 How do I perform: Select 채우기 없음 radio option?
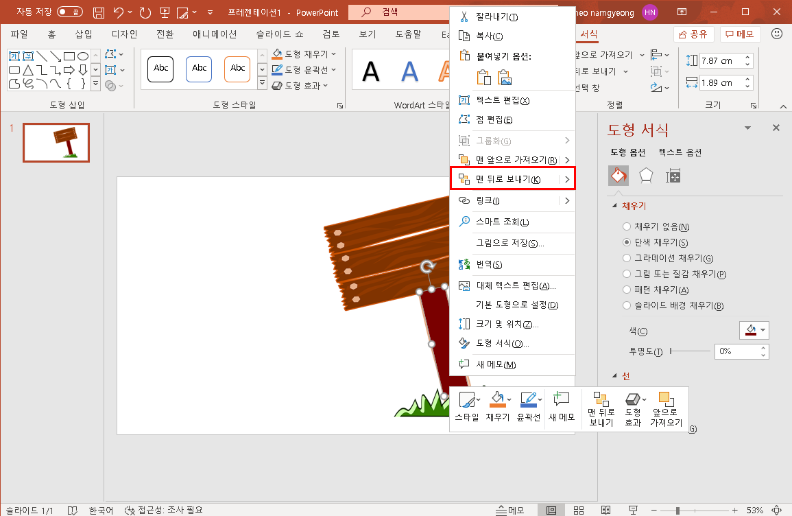[627, 226]
